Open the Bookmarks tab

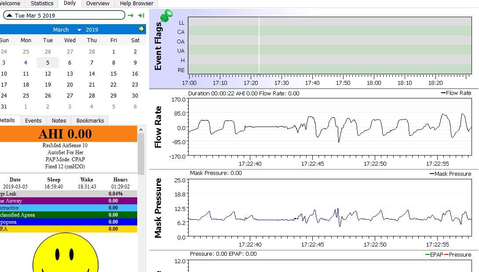click(90, 120)
